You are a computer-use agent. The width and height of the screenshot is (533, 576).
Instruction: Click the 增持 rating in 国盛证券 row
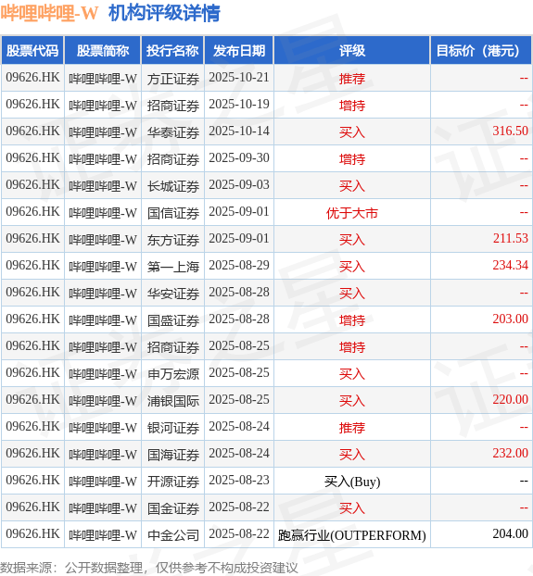(x=352, y=320)
